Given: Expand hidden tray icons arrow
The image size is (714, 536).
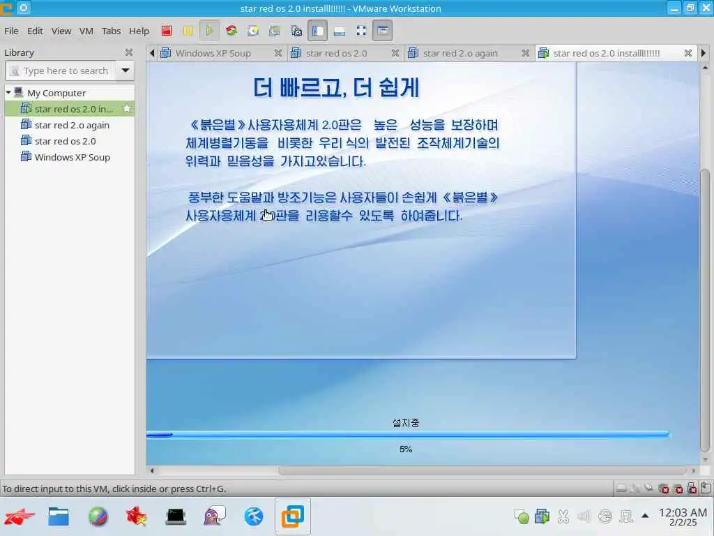Looking at the screenshot, I should [x=645, y=516].
